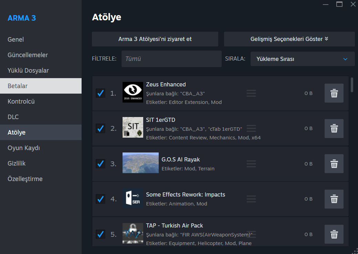Screen dimensions: 358x254
Task: Uncheck the Zeus Enhanced mod checkbox
Action: point(101,93)
